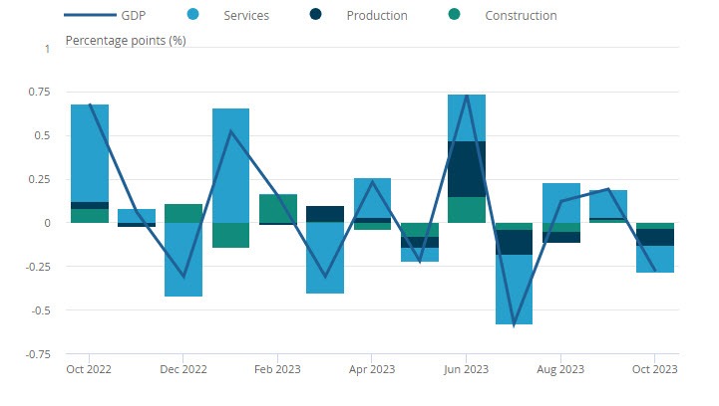The width and height of the screenshot is (719, 406).
Task: Toggle the Production series legend label
Action: click(x=377, y=16)
